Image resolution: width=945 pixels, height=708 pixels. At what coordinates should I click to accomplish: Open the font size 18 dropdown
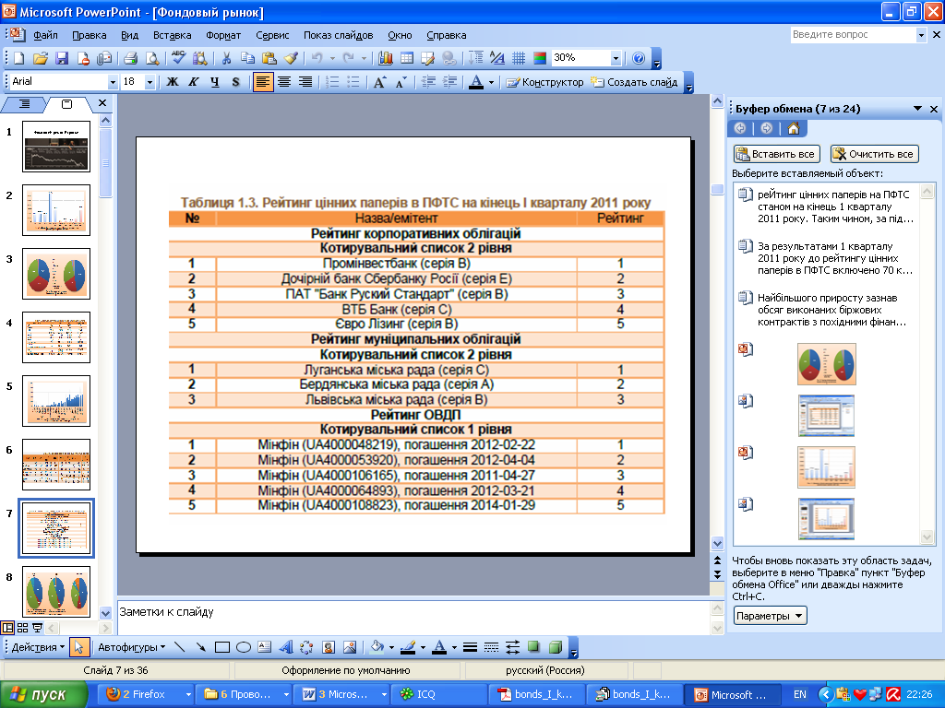[x=150, y=82]
